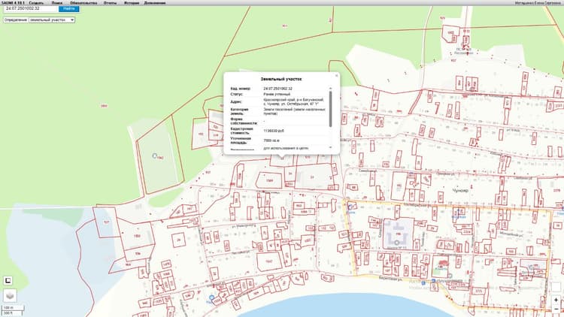The image size is (564, 317).
Task: Open the Дополнения menu
Action: coord(155,3)
